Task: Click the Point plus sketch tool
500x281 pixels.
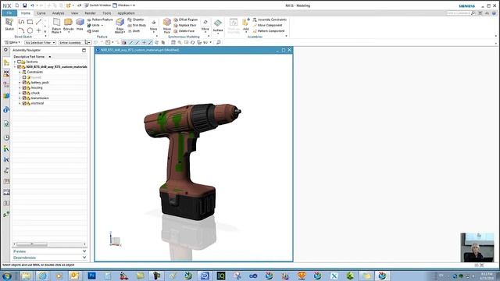Action: pos(38,30)
